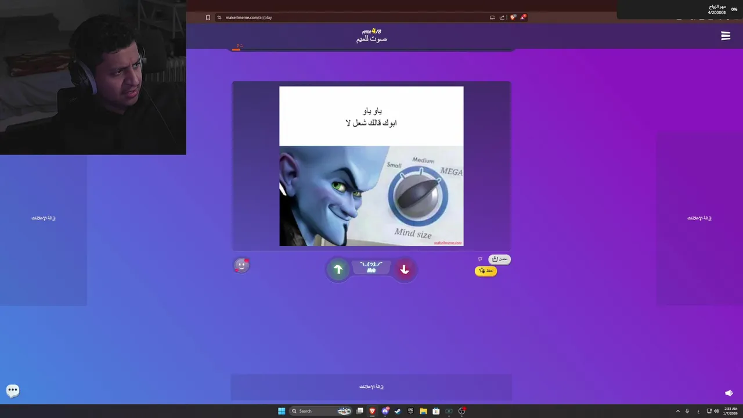Screen dimensions: 743x418
Task: Click the volume icon in system tray
Action: click(x=716, y=411)
